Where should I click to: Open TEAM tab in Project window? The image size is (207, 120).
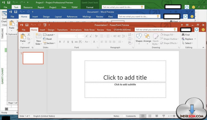pos(75,7)
